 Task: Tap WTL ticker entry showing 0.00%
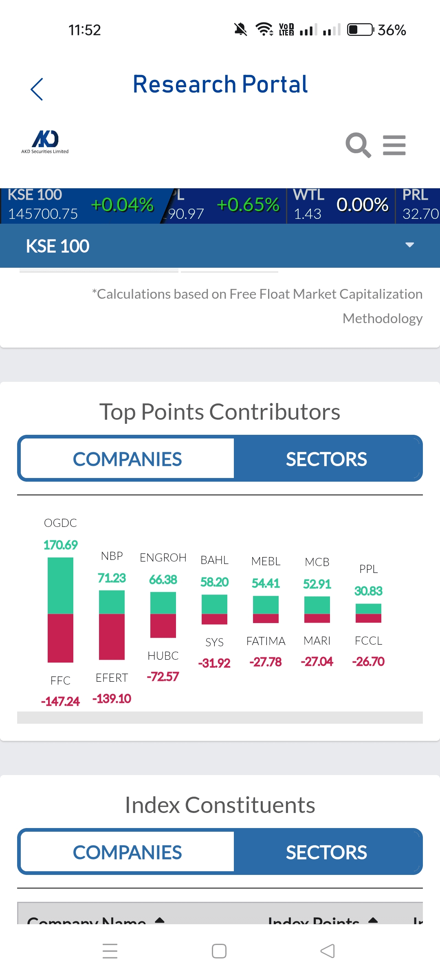(x=341, y=205)
